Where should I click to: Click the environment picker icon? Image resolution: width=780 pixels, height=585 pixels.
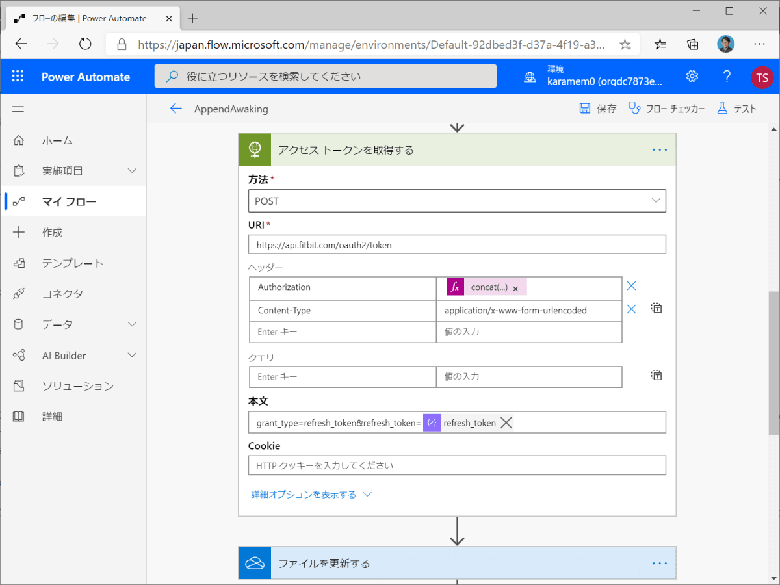click(x=531, y=77)
